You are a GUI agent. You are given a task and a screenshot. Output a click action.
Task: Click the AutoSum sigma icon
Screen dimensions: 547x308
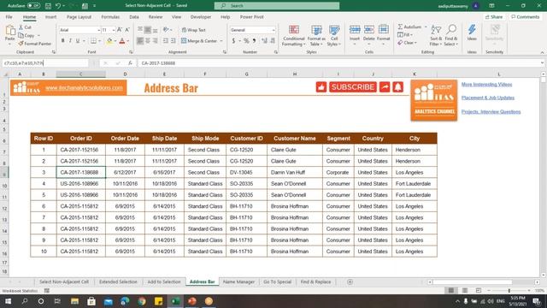401,27
